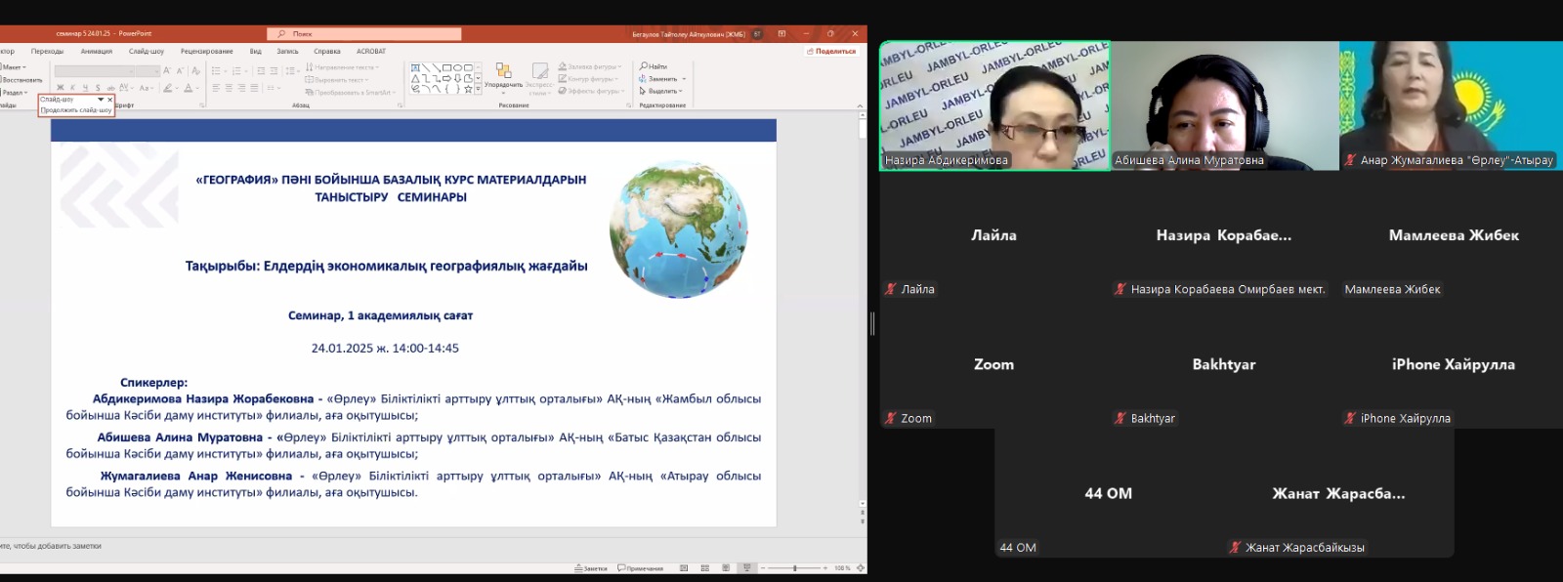The image size is (1563, 582).
Task: Click the zoom slider handle
Action: (x=794, y=568)
